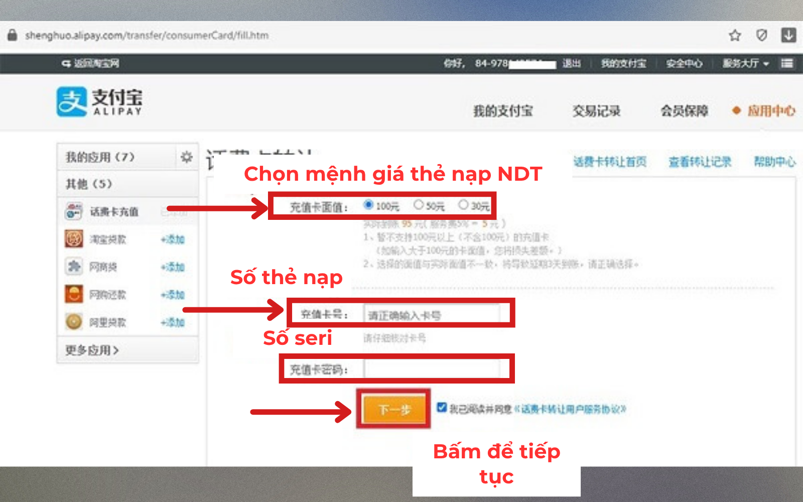Click the 淘宝货款 app icon in sidebar
803x502 pixels.
pyautogui.click(x=74, y=239)
